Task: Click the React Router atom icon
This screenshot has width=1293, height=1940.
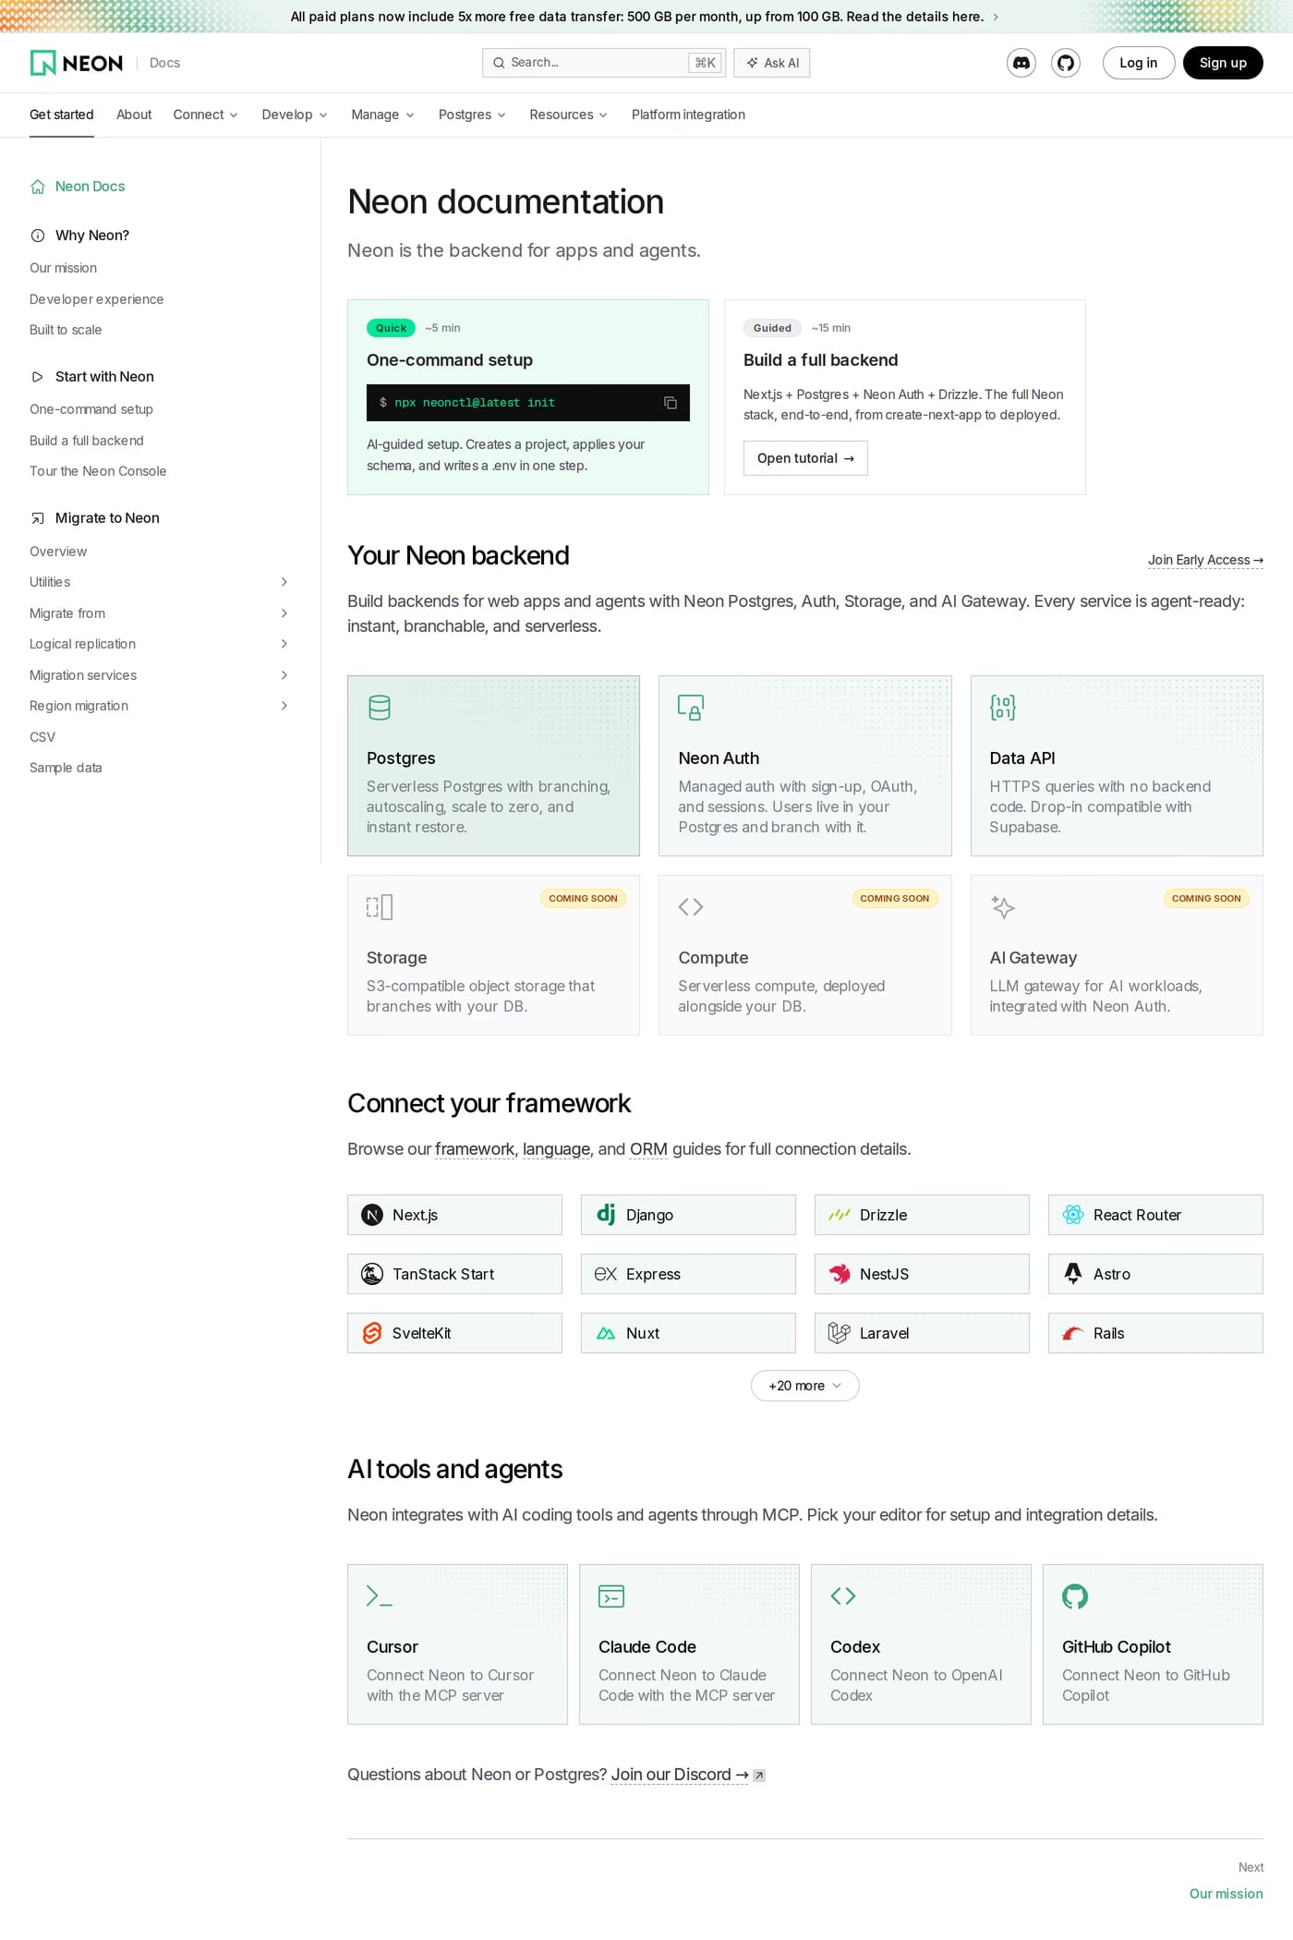Action: click(x=1073, y=1215)
